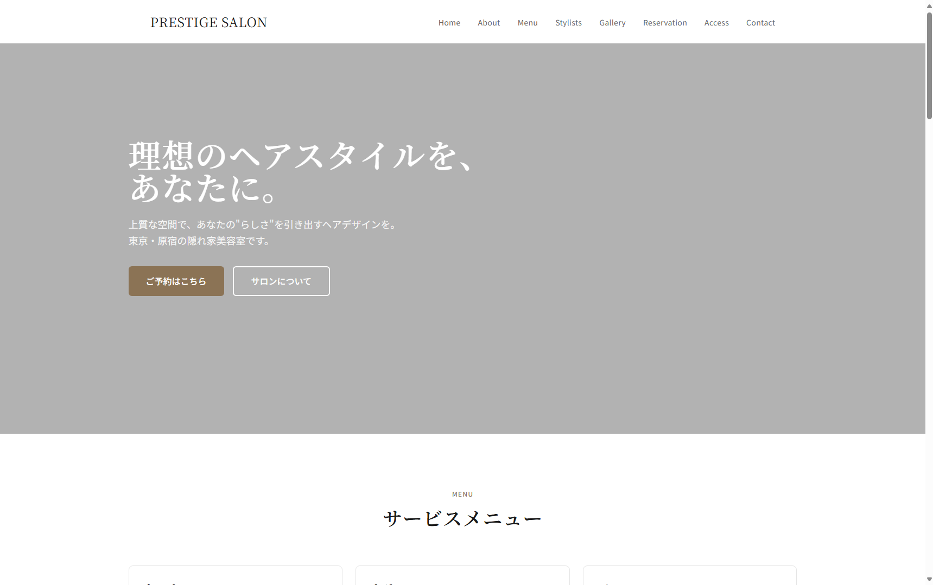
Task: Click the あなたに。 line of the headline
Action: coord(204,189)
